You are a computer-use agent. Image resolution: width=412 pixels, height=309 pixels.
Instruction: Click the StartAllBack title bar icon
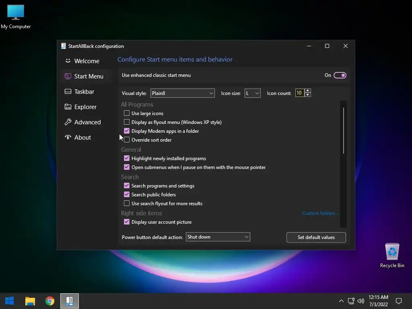tap(63, 46)
